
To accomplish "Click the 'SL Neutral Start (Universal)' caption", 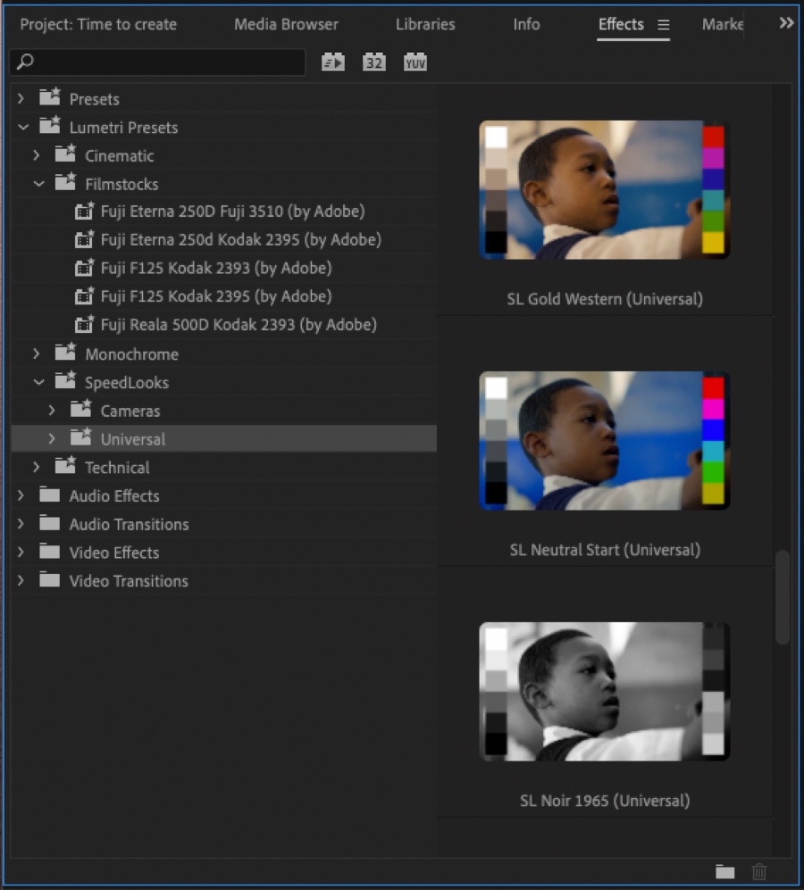I will pos(605,550).
